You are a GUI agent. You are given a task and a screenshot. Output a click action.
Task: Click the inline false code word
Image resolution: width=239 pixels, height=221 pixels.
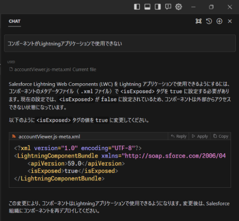click(109, 99)
